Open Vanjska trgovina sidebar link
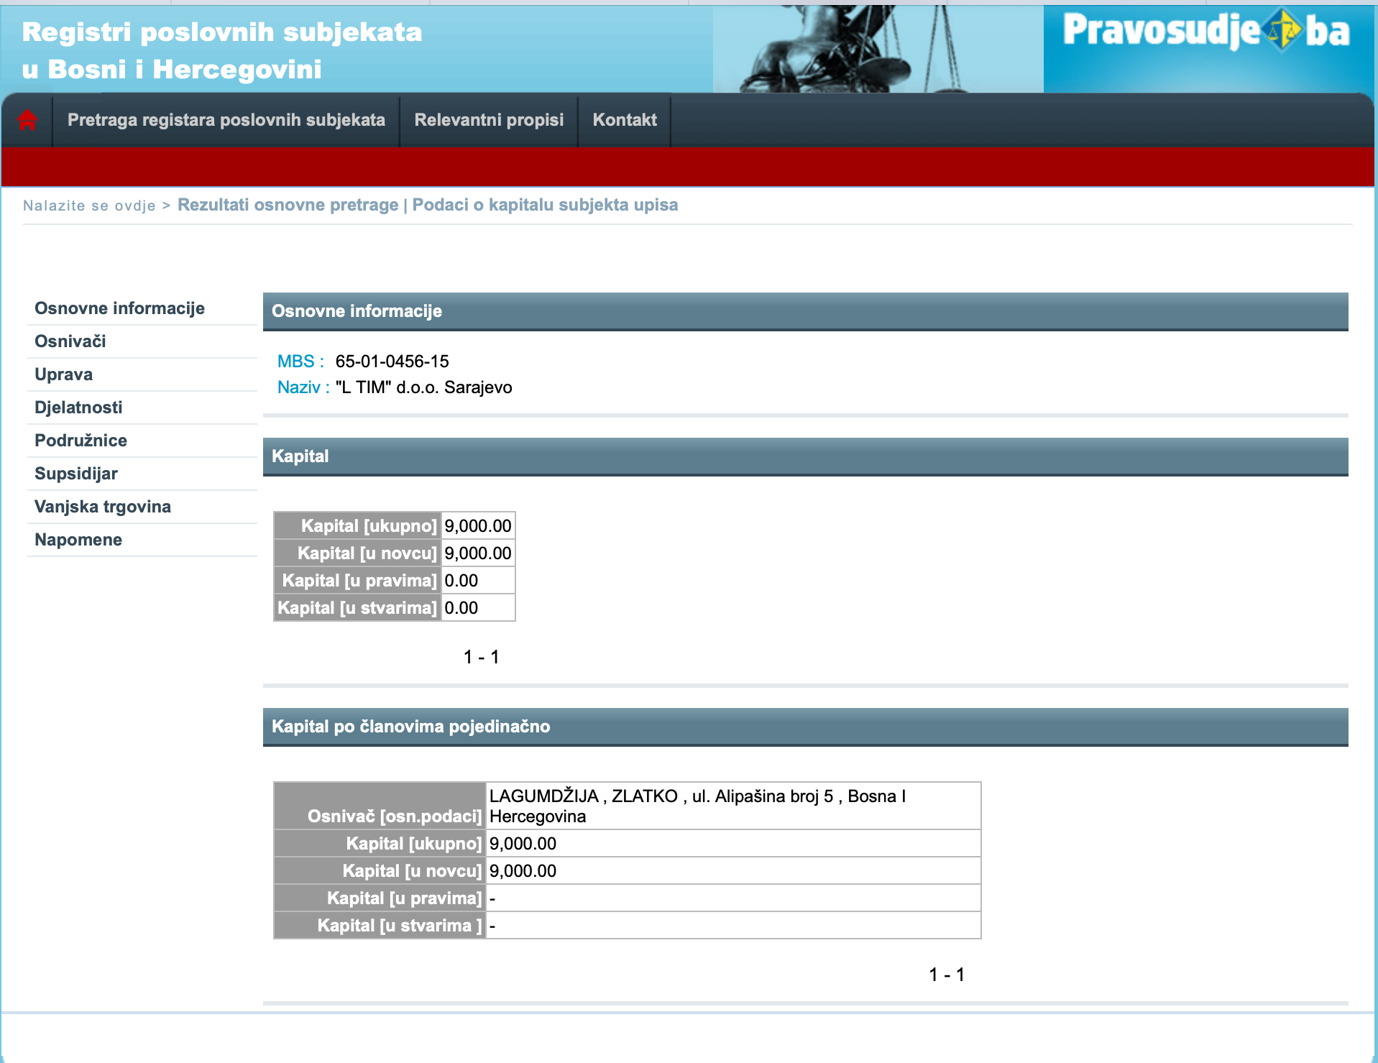 (103, 507)
